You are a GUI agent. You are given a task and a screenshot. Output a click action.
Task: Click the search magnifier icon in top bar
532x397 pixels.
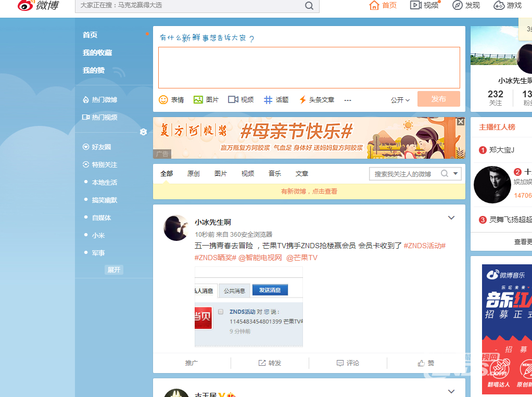(309, 6)
